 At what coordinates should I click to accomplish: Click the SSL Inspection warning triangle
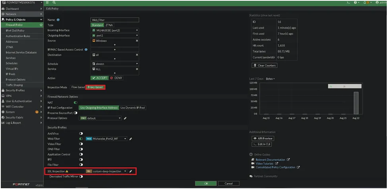[67, 171]
